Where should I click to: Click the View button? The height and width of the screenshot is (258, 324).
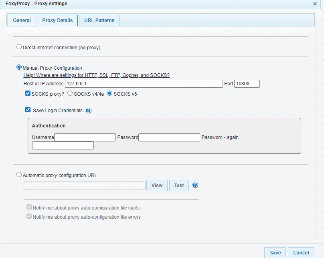157,185
